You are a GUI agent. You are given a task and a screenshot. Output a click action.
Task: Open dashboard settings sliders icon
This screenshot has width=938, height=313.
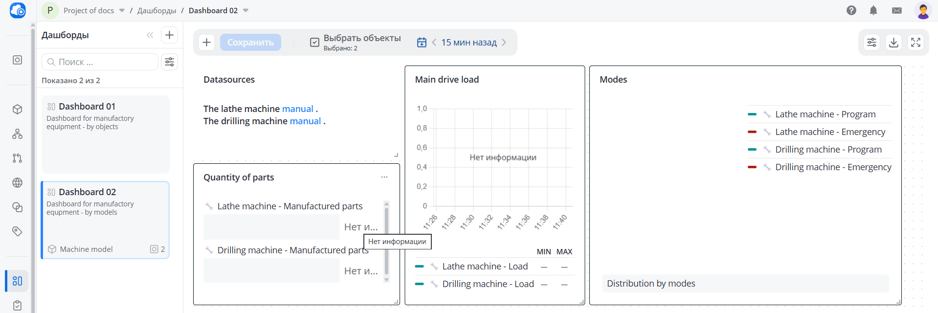[871, 43]
